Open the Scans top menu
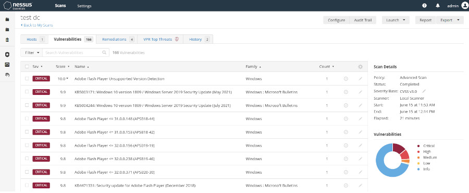 60,6
